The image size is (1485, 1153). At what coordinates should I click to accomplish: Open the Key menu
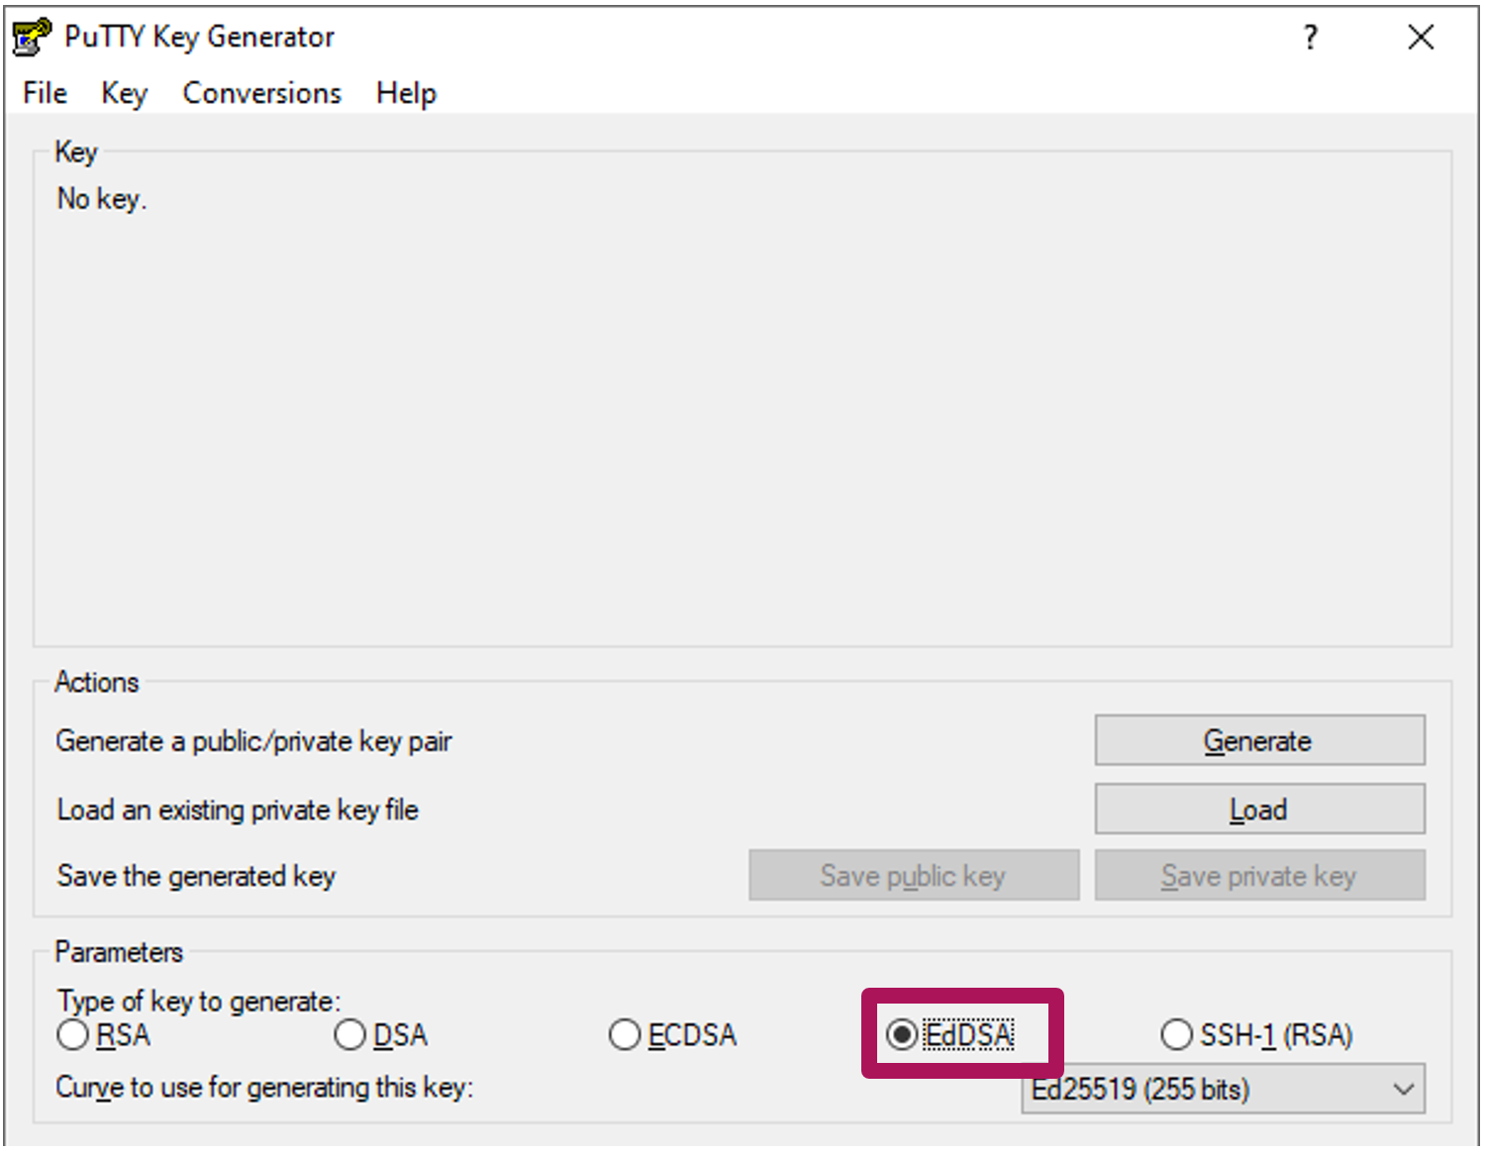coord(124,93)
